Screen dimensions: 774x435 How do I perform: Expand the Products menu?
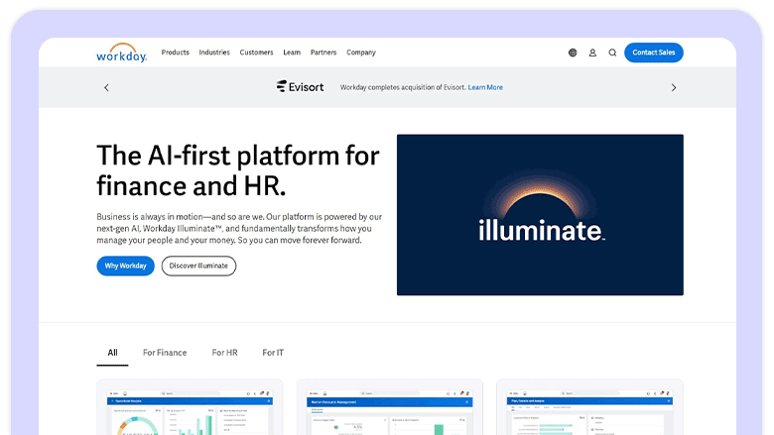pos(176,53)
